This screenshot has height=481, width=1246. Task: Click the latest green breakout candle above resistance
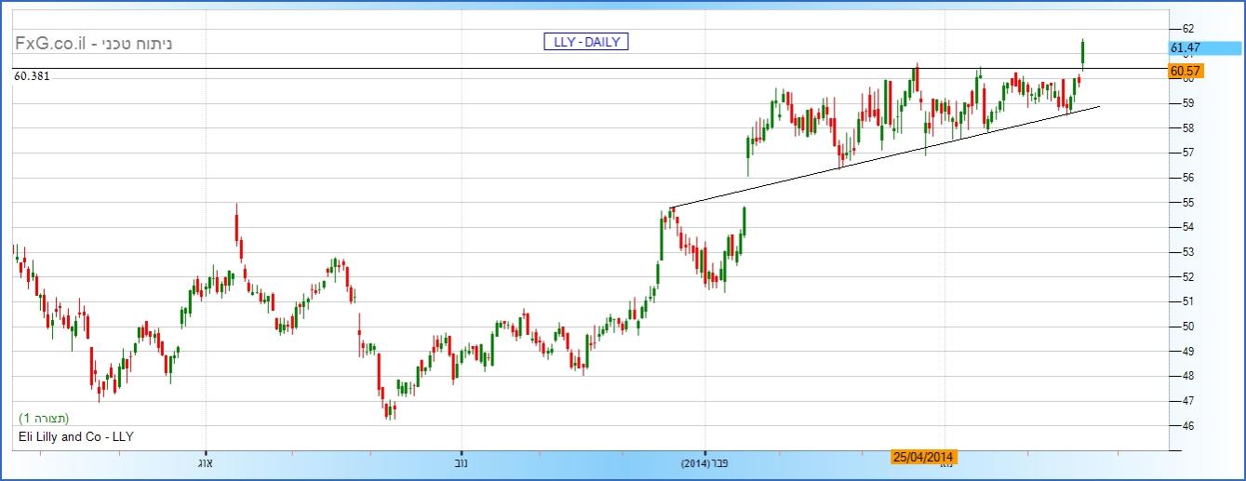click(1083, 54)
